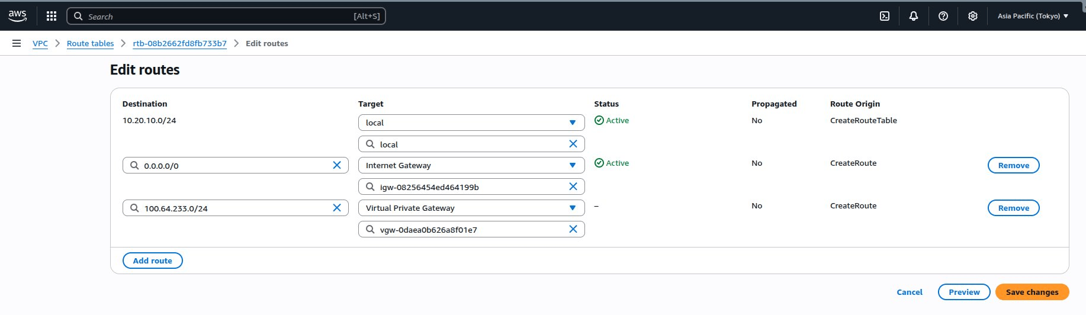Open the Services grid menu
The width and height of the screenshot is (1086, 315).
click(52, 16)
